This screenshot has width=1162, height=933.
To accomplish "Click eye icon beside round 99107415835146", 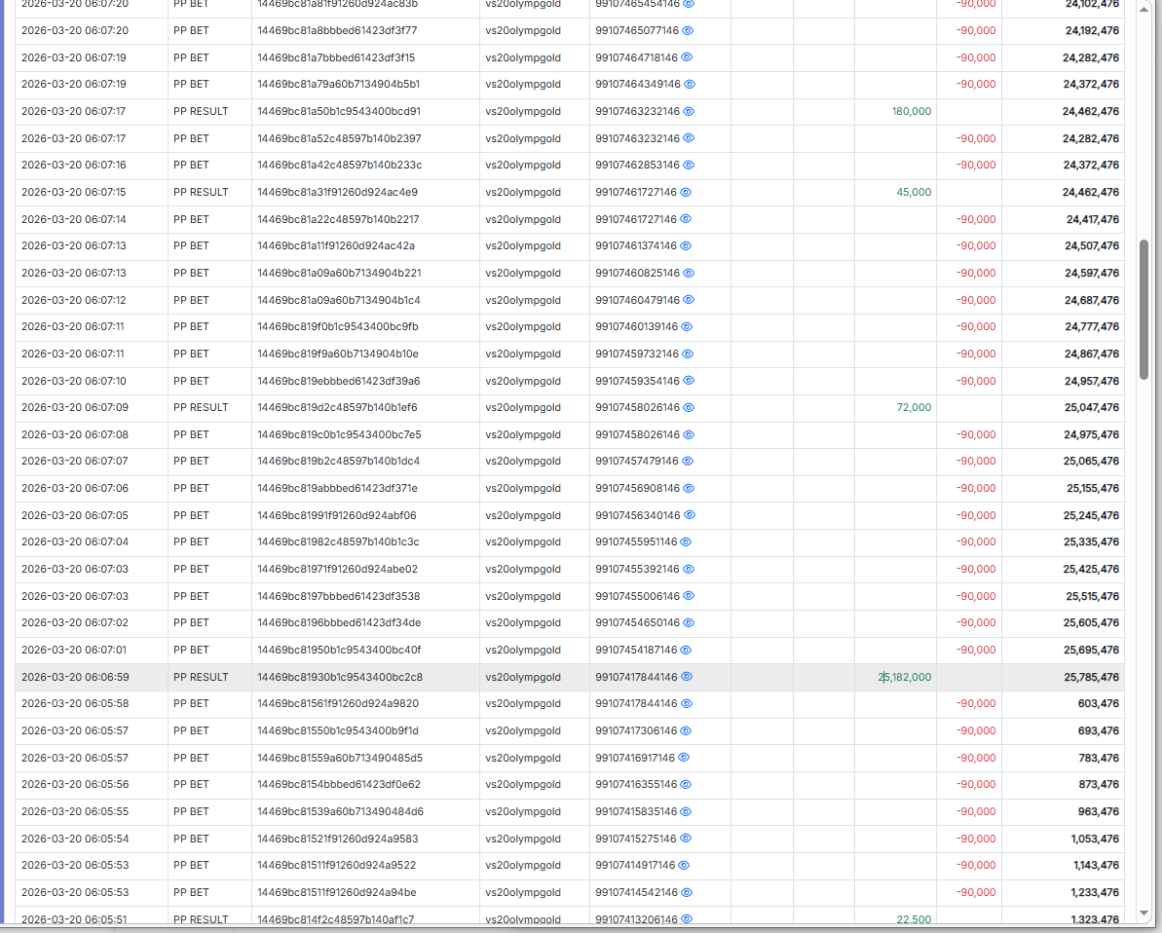I will 687,811.
